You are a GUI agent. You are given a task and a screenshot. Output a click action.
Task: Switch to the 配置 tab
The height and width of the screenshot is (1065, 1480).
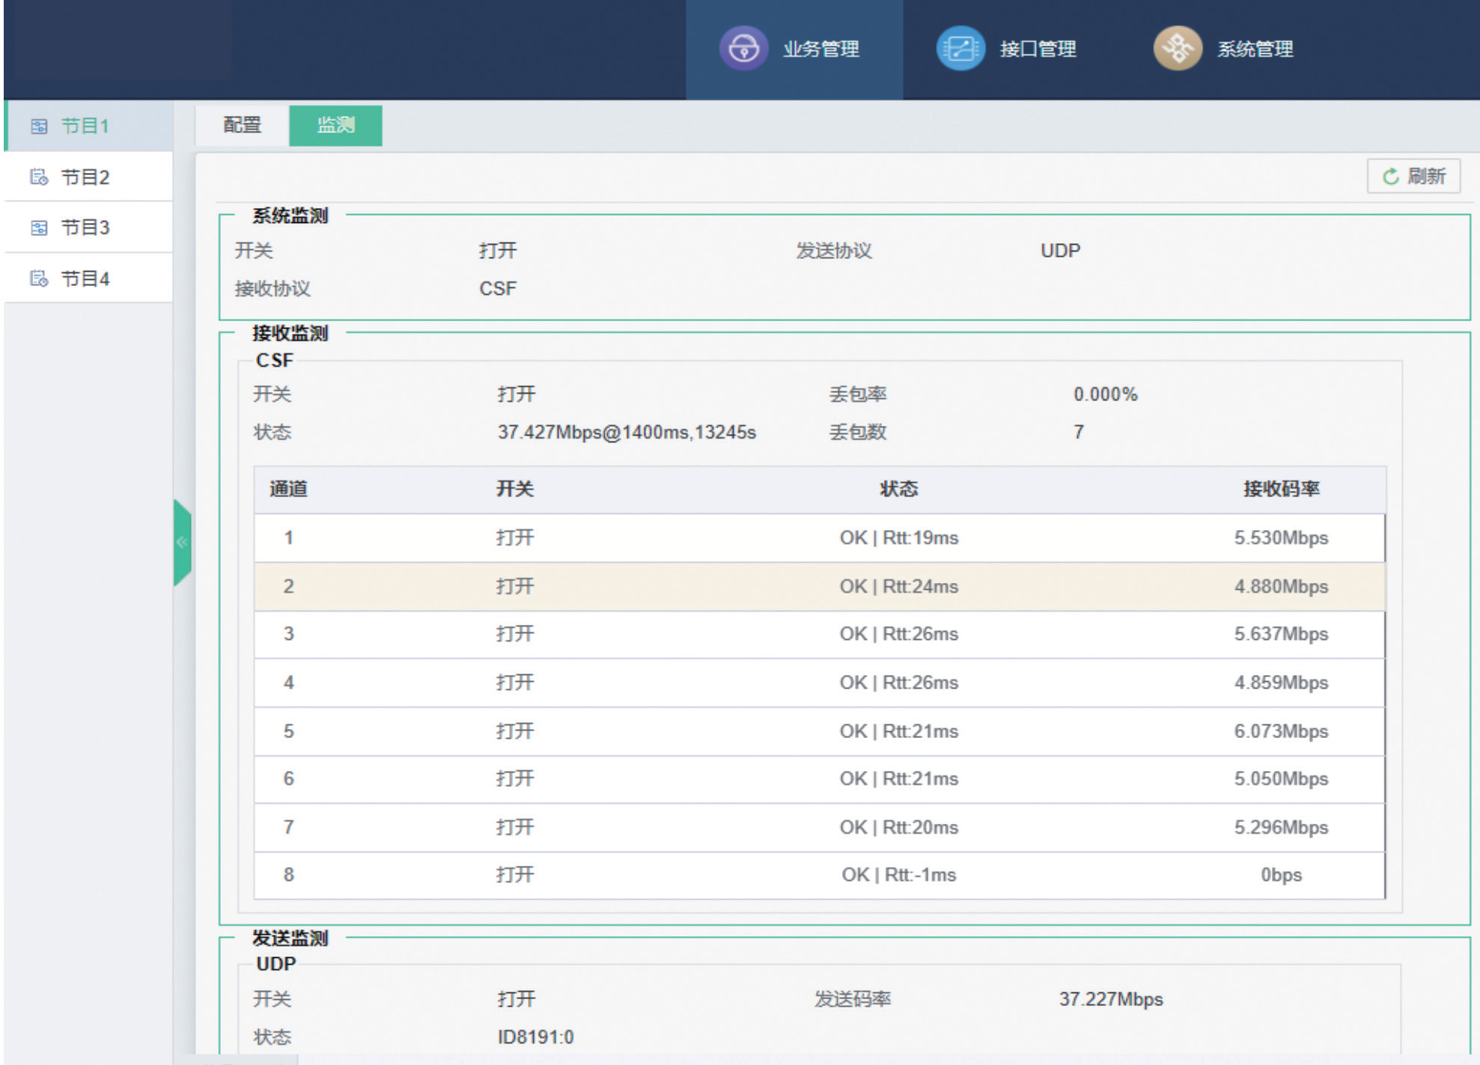[x=242, y=125]
